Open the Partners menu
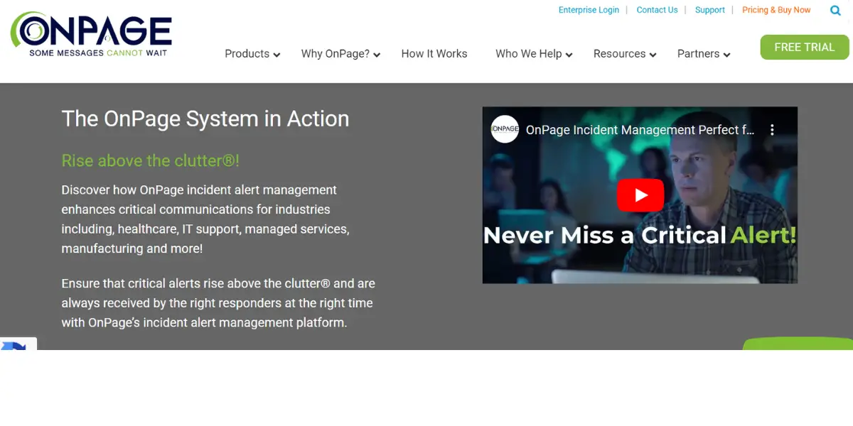Image resolution: width=853 pixels, height=426 pixels. click(x=698, y=54)
